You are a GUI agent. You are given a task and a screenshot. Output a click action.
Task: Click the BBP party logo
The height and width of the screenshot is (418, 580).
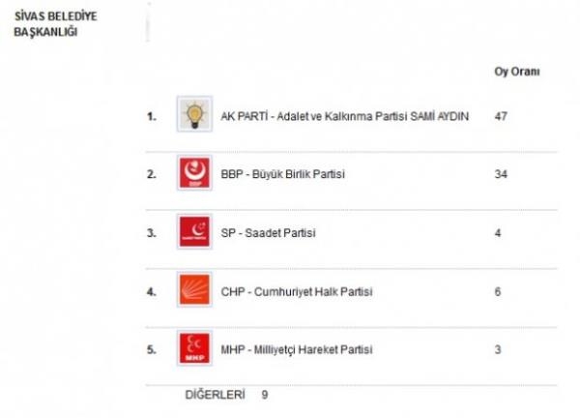(194, 174)
